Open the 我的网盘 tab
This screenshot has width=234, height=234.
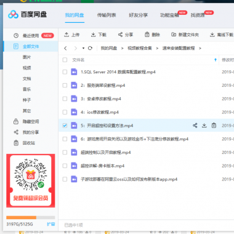click(75, 15)
